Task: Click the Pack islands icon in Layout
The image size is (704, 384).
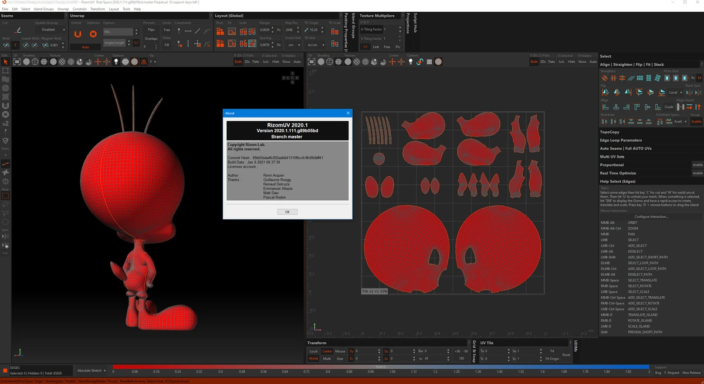Action: 220,30
